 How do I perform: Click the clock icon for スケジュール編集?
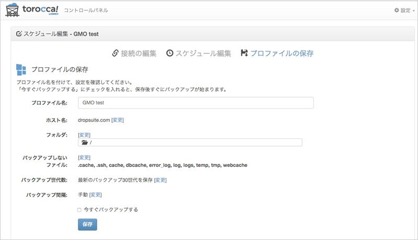(x=170, y=53)
